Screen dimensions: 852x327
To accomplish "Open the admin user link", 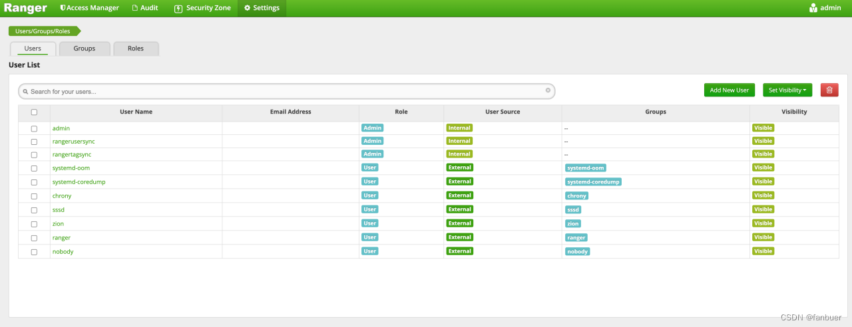I will 61,128.
